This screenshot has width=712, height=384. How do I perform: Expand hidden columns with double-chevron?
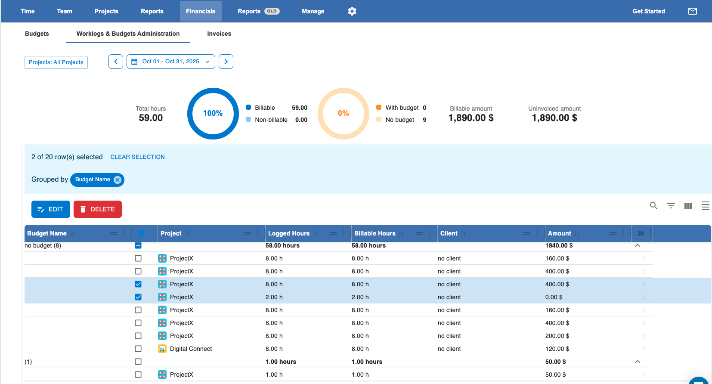(641, 233)
